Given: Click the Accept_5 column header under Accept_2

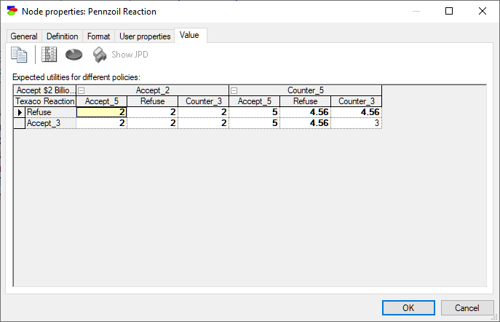Looking at the screenshot, I should coord(102,101).
